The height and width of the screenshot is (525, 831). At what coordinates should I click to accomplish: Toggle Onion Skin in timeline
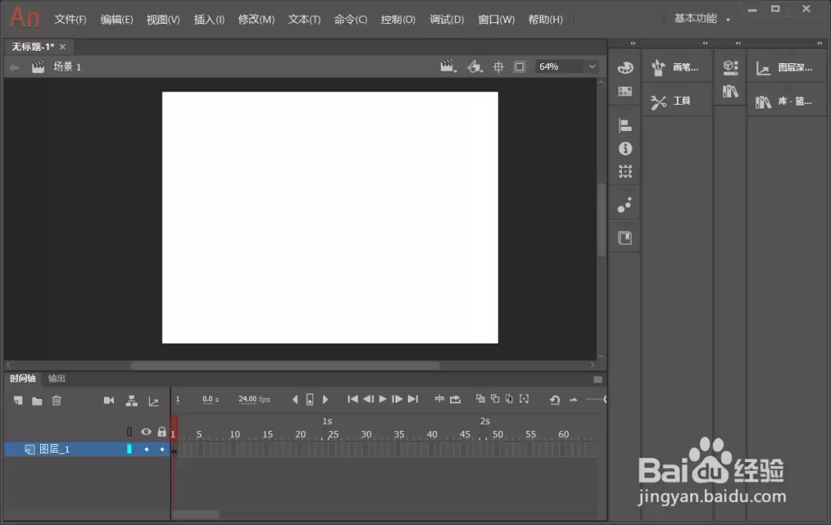tap(480, 398)
